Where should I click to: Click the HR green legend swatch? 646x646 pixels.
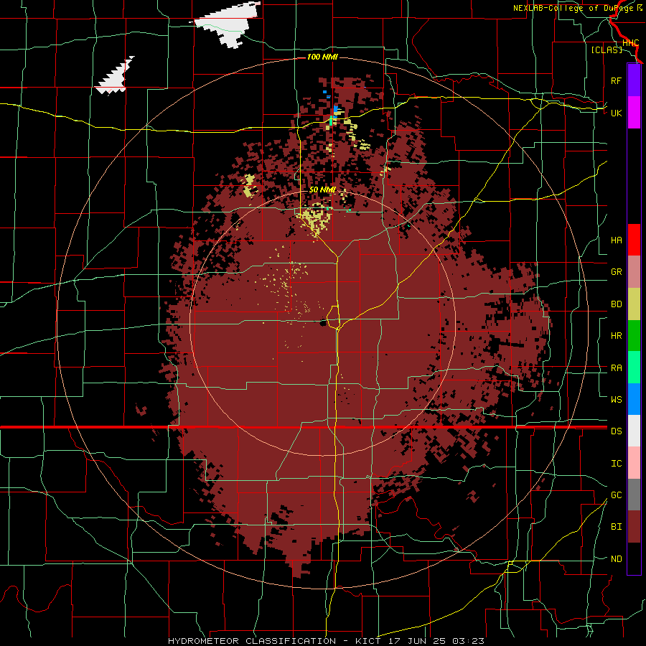click(634, 336)
